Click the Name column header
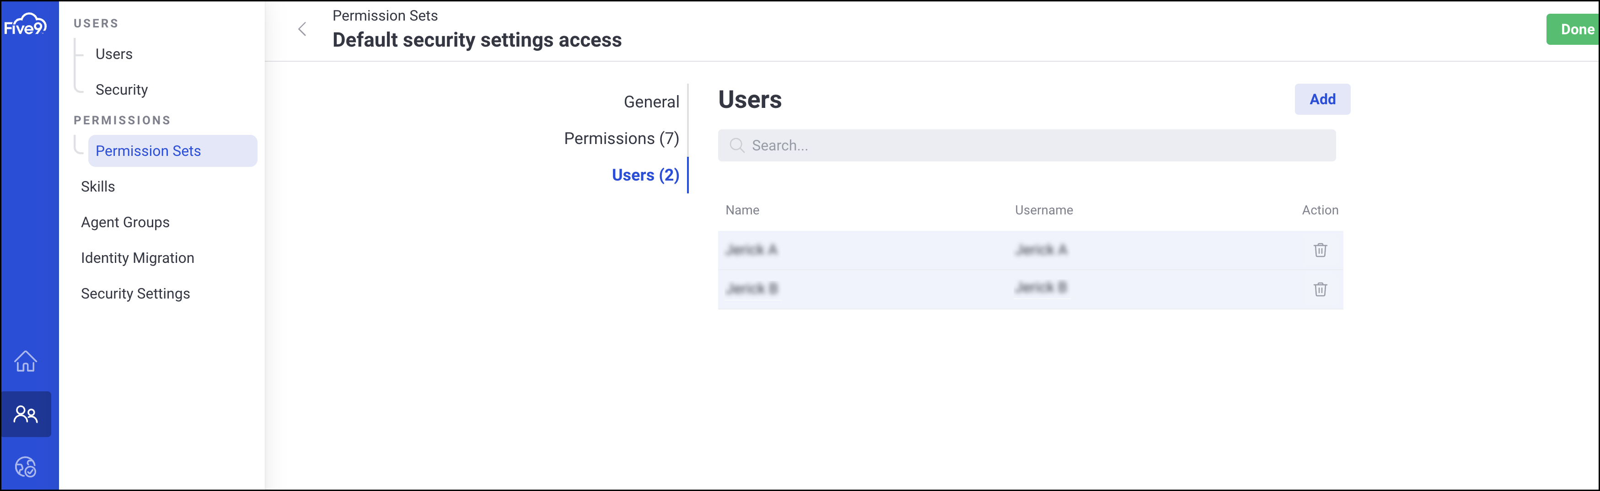1600x491 pixels. (x=742, y=210)
